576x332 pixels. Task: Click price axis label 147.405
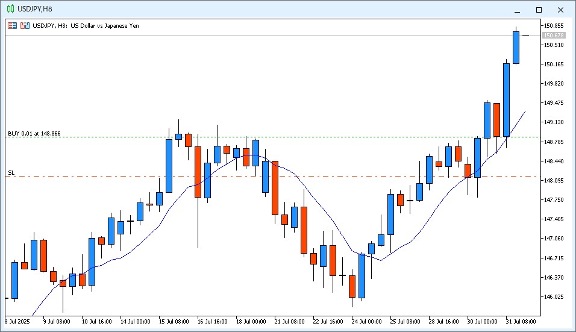554,219
